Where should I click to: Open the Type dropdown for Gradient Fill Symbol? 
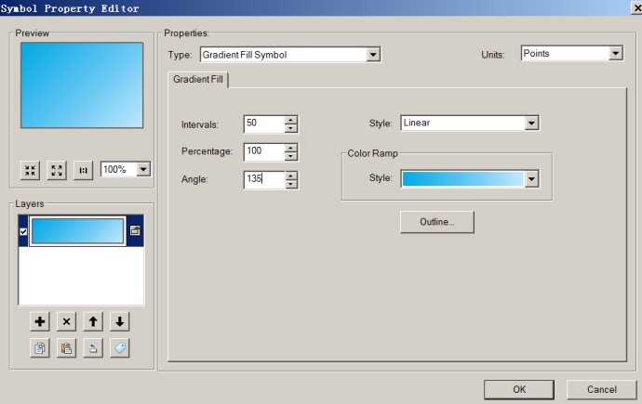coord(373,55)
